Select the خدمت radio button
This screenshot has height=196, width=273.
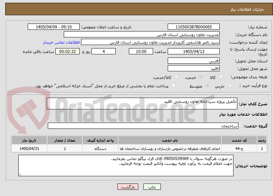[x=201, y=77]
